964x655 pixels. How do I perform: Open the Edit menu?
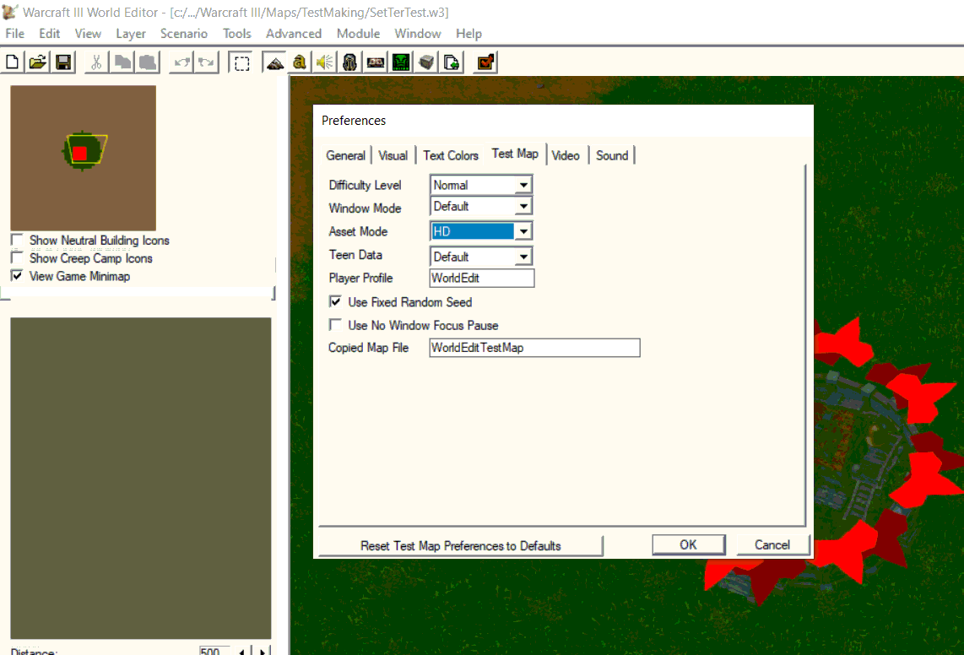point(49,33)
